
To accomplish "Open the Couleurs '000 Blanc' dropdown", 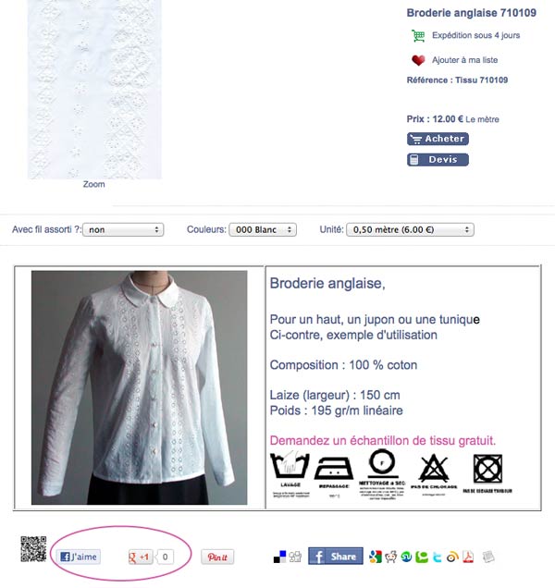I will point(263,229).
